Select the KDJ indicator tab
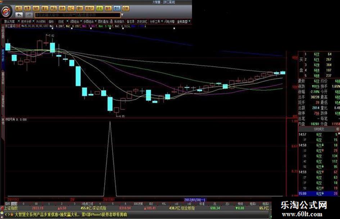 coord(151,204)
